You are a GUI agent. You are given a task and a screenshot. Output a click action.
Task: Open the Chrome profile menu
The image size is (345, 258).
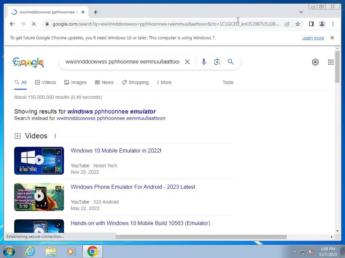322,24
